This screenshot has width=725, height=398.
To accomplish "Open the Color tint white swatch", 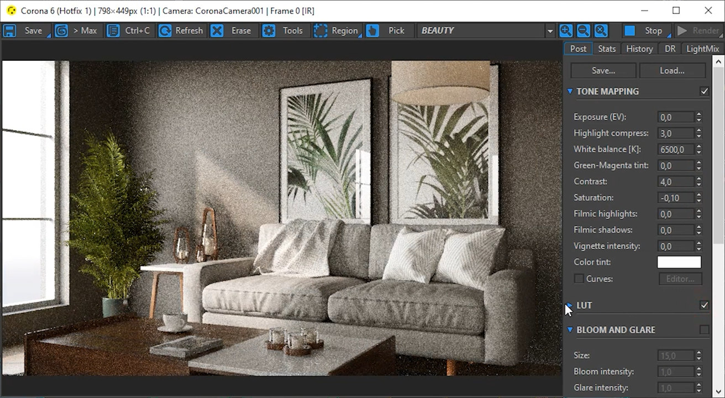I will pos(679,263).
